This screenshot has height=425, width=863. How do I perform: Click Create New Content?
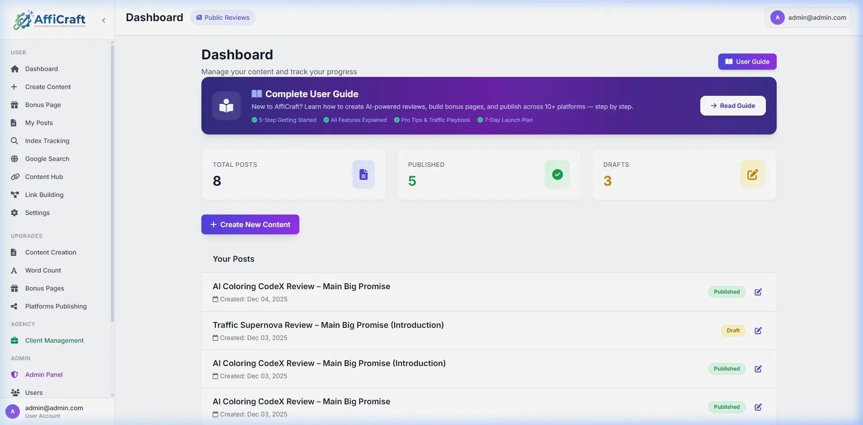250,224
